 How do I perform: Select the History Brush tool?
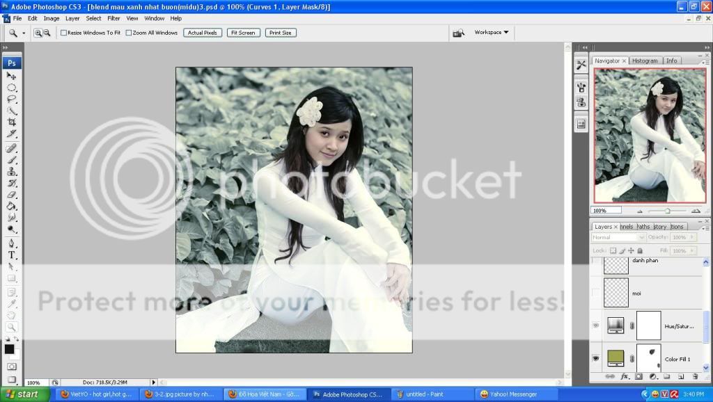11,183
